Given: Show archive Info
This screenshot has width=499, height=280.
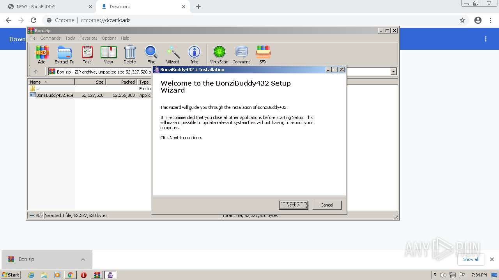Looking at the screenshot, I should (194, 54).
